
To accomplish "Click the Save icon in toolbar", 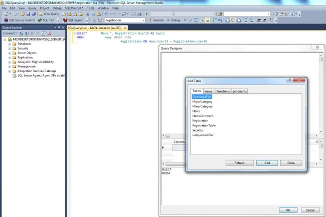I will click(x=28, y=14).
